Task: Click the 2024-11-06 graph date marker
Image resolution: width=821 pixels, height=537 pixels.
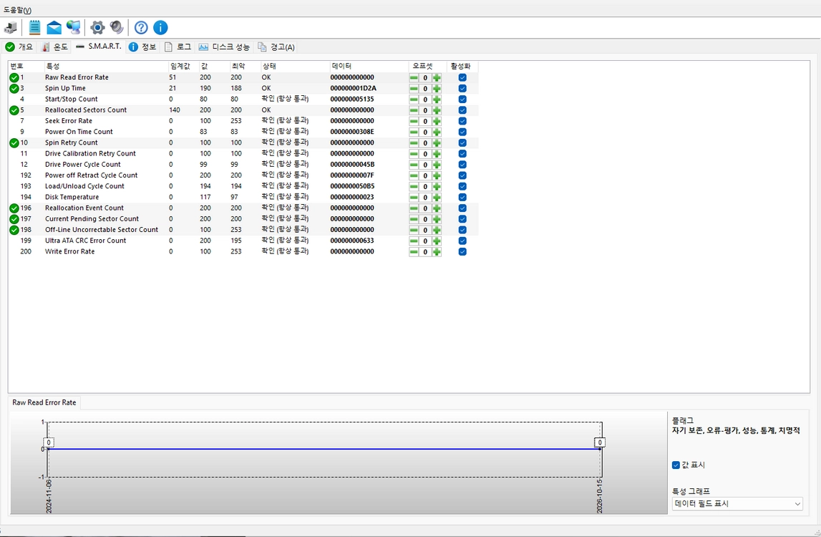Action: (x=49, y=497)
